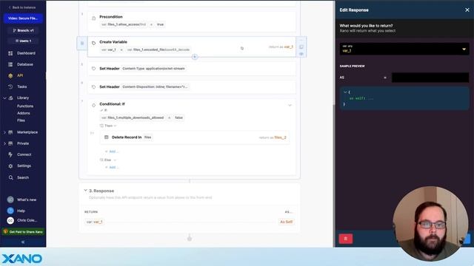Open the Precondition step

click(x=191, y=21)
